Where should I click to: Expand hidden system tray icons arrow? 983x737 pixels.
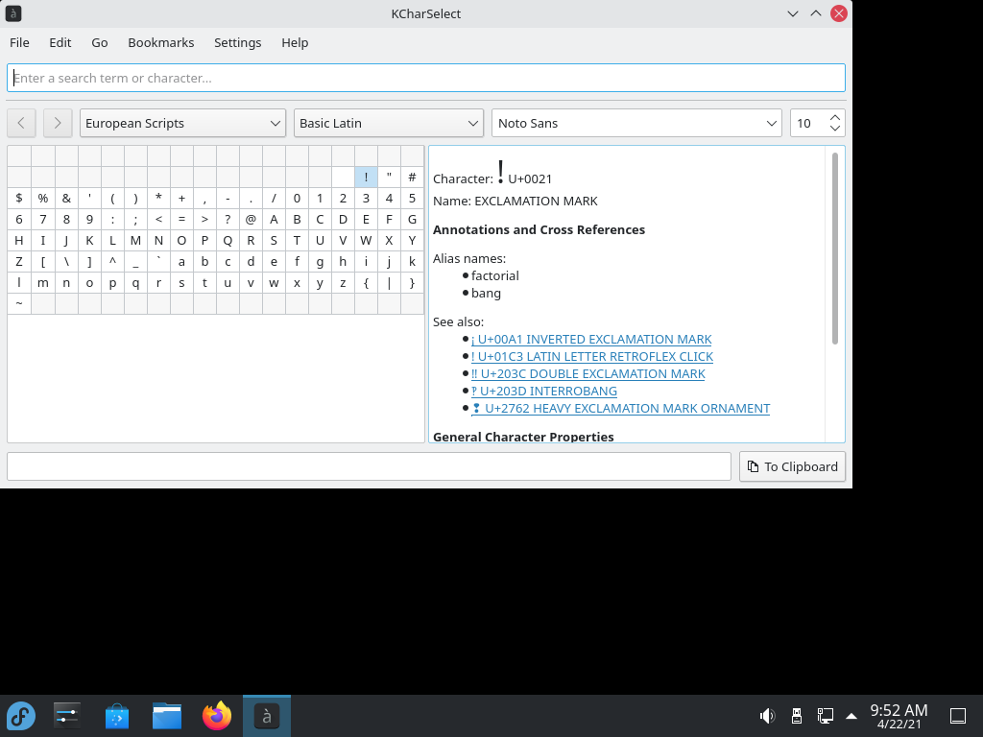pyautogui.click(x=851, y=716)
